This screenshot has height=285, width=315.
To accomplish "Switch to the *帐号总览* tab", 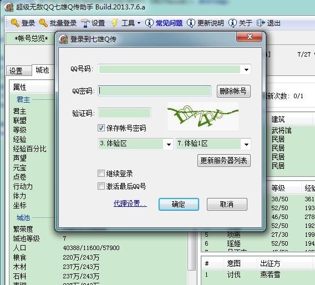I will point(32,38).
